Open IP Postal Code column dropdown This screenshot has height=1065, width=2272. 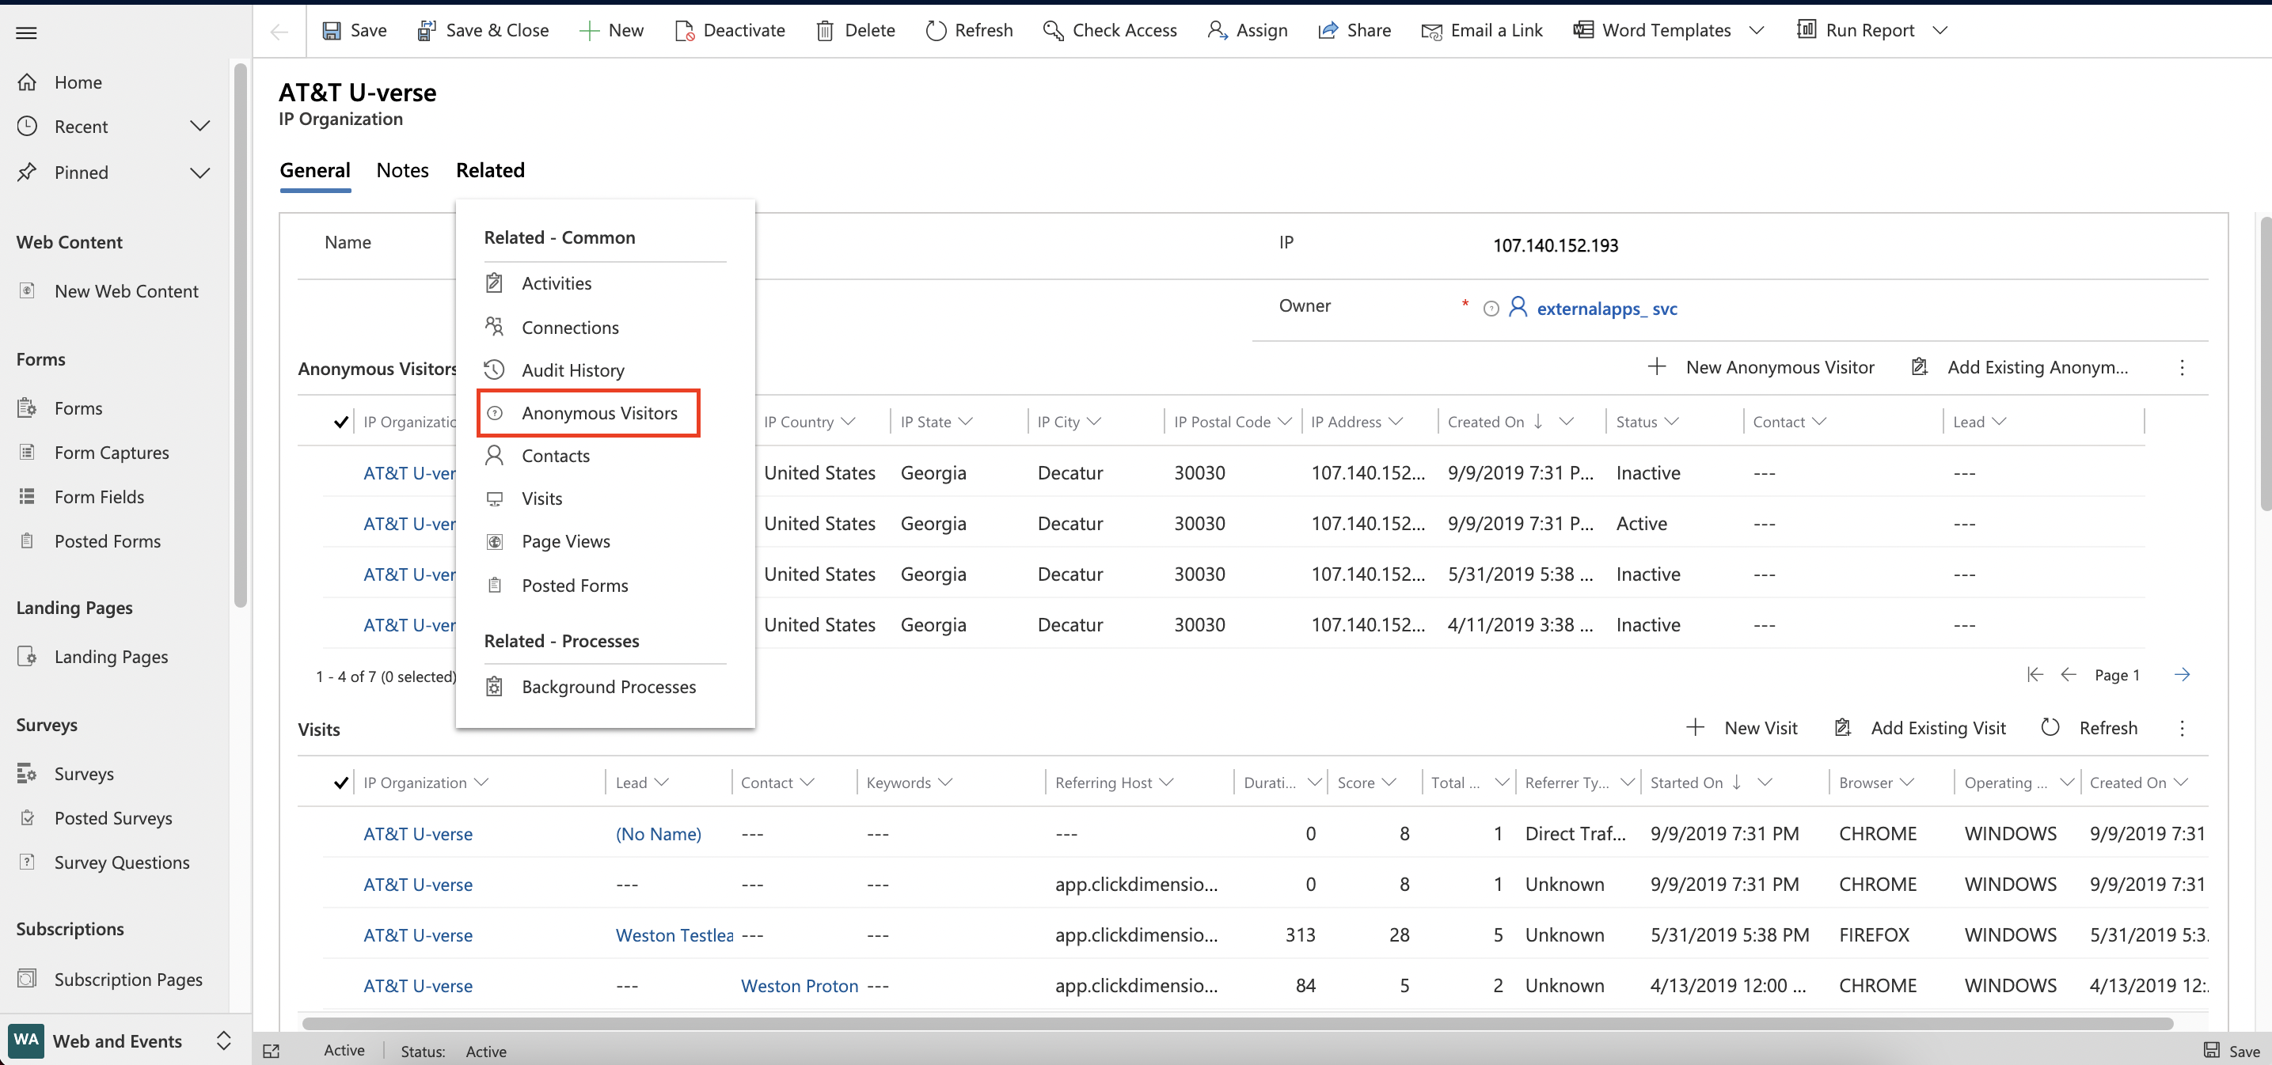1284,422
